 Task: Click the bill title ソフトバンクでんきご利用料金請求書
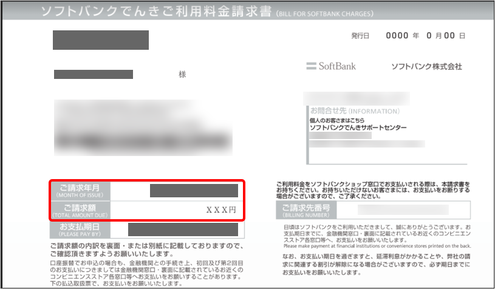pos(156,12)
